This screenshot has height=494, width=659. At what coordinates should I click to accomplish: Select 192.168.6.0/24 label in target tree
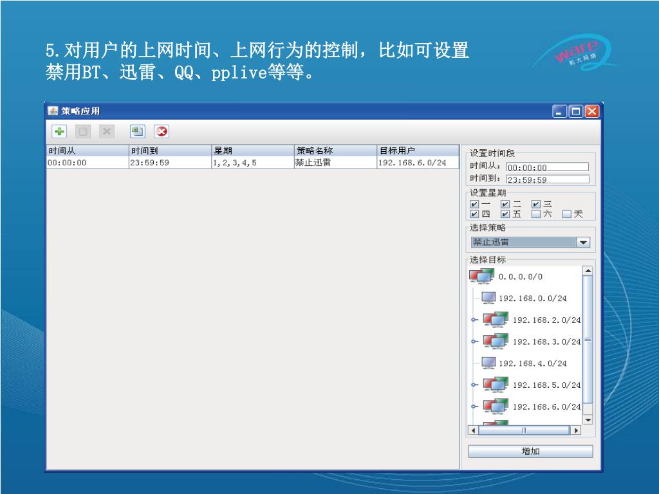point(546,407)
